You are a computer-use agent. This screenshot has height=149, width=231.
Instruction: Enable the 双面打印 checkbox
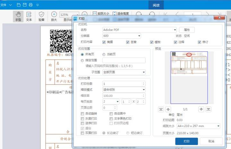pos(82,133)
